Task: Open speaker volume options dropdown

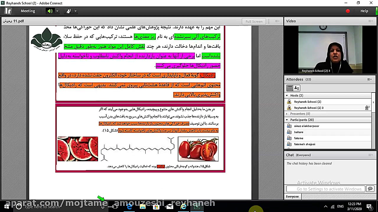Action: pyautogui.click(x=57, y=11)
